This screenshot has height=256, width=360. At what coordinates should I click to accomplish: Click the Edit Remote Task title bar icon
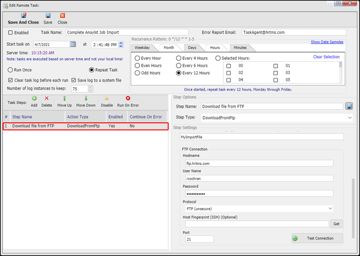pyautogui.click(x=5, y=5)
